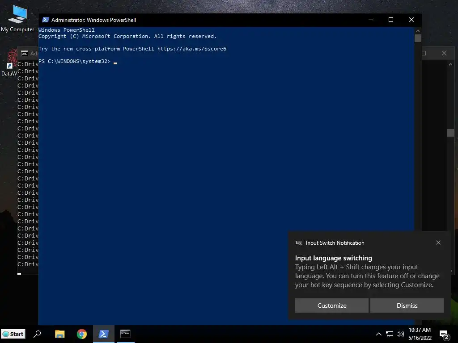
Task: Launch File Explorer from the taskbar
Action: pos(59,334)
